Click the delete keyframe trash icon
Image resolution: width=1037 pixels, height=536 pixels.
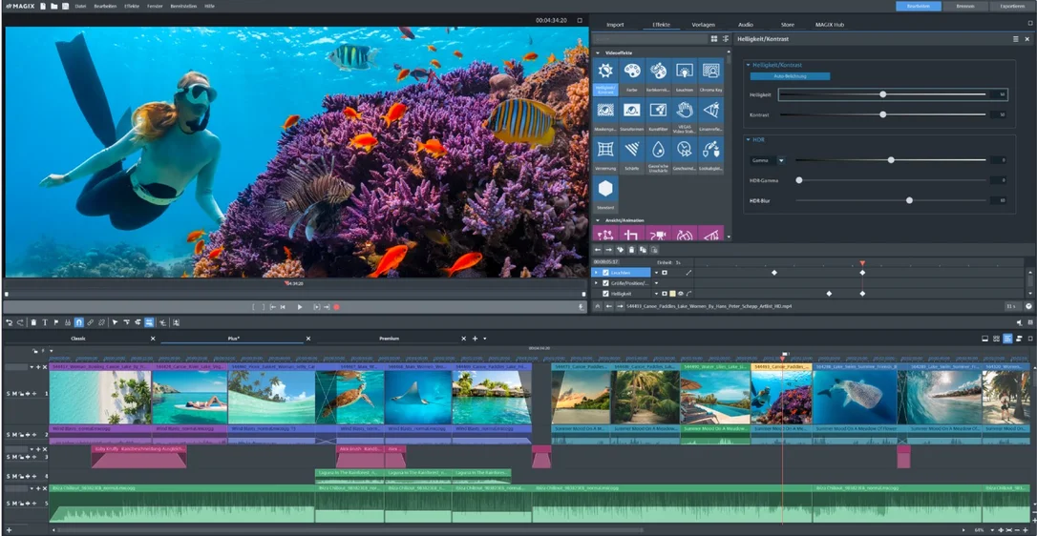(631, 250)
